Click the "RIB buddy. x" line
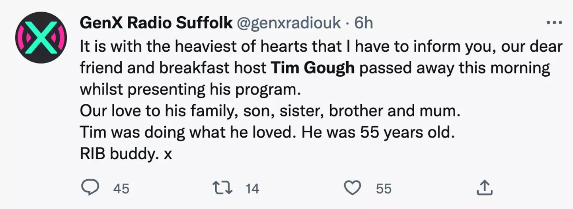 pyautogui.click(x=126, y=154)
